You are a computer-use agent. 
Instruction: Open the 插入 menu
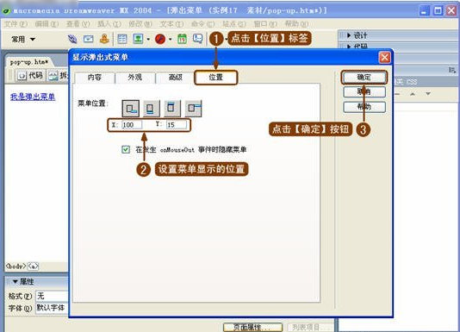tap(109, 24)
